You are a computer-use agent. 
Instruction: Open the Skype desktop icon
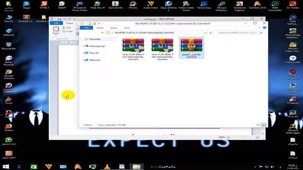(27, 5)
